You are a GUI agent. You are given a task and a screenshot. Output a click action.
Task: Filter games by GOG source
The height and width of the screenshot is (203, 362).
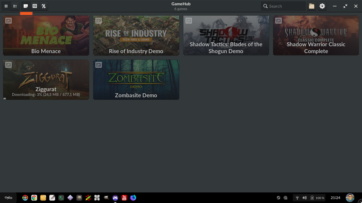click(35, 6)
